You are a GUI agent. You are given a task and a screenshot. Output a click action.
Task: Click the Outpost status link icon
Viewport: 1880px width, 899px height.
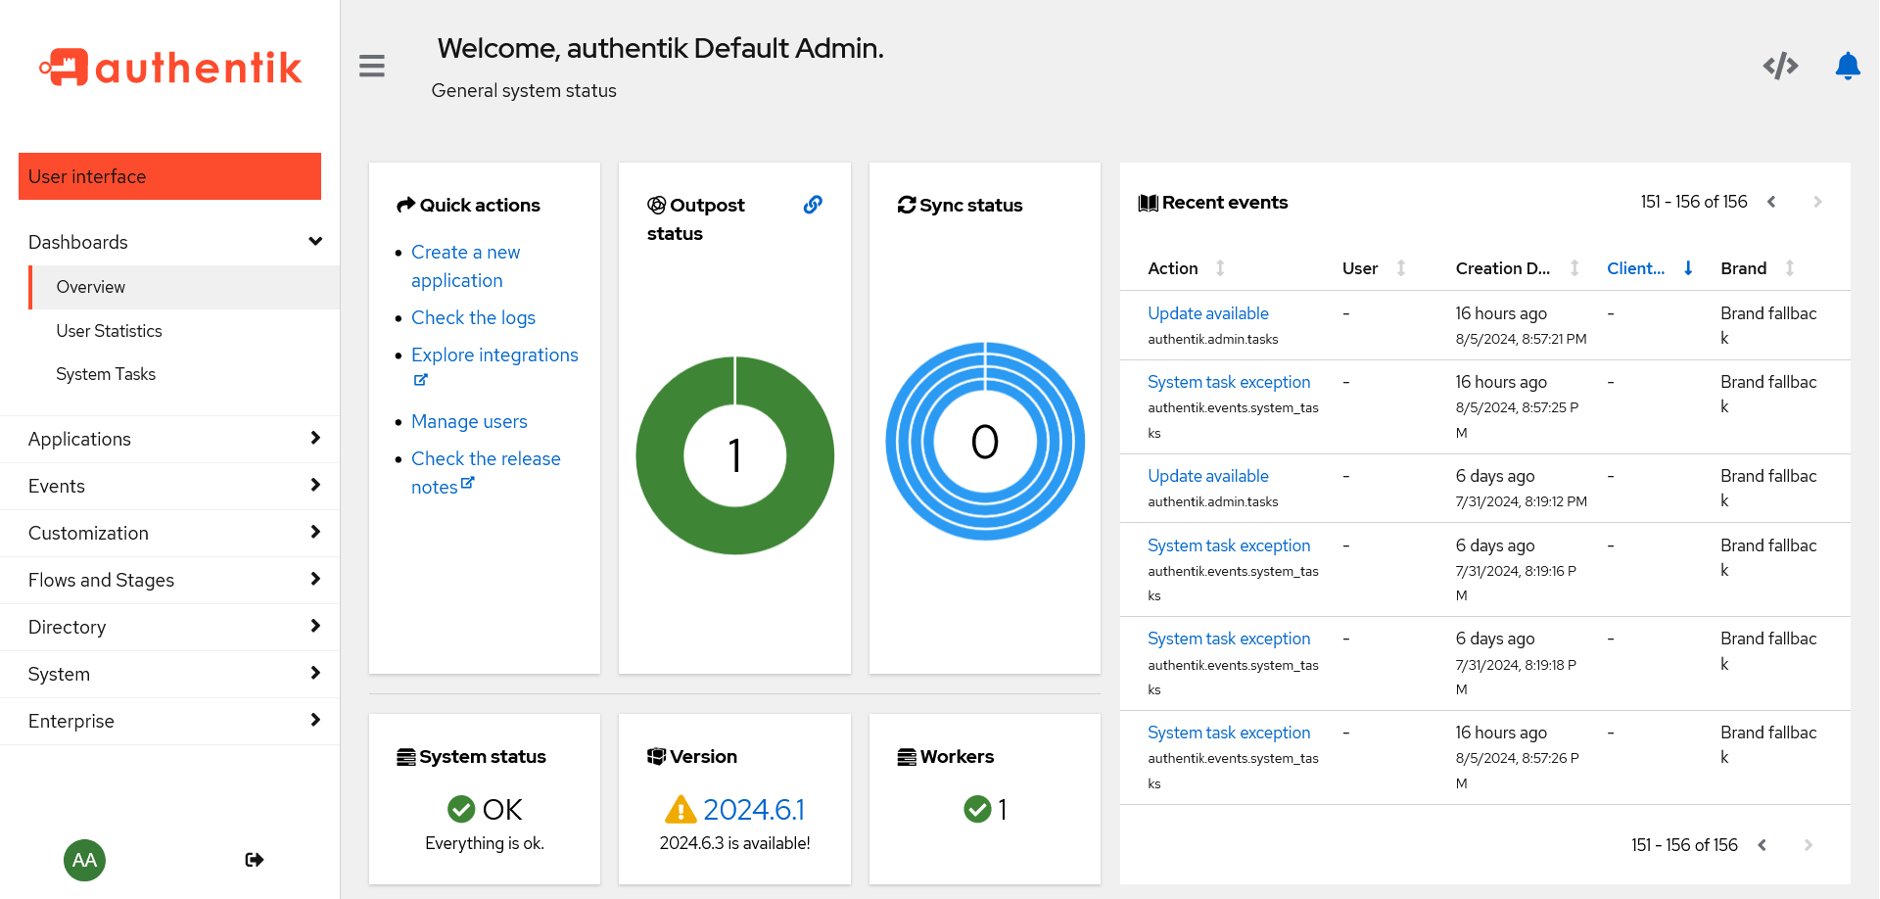(813, 205)
